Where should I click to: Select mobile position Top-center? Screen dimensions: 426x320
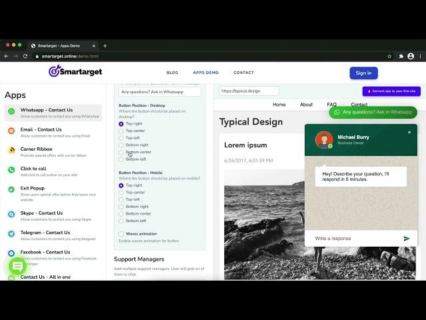[x=121, y=193]
